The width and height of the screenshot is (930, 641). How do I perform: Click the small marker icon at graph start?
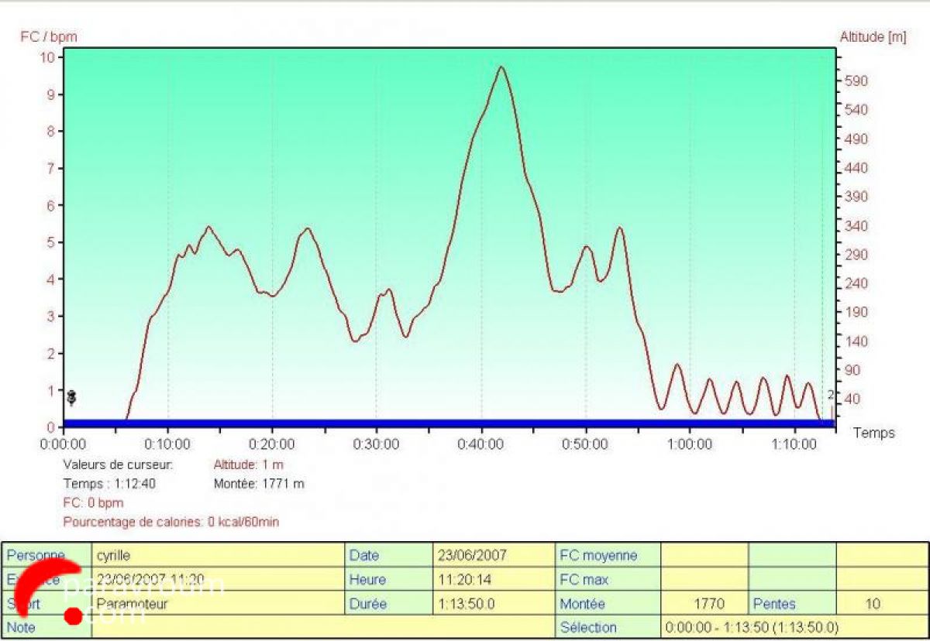pyautogui.click(x=71, y=397)
